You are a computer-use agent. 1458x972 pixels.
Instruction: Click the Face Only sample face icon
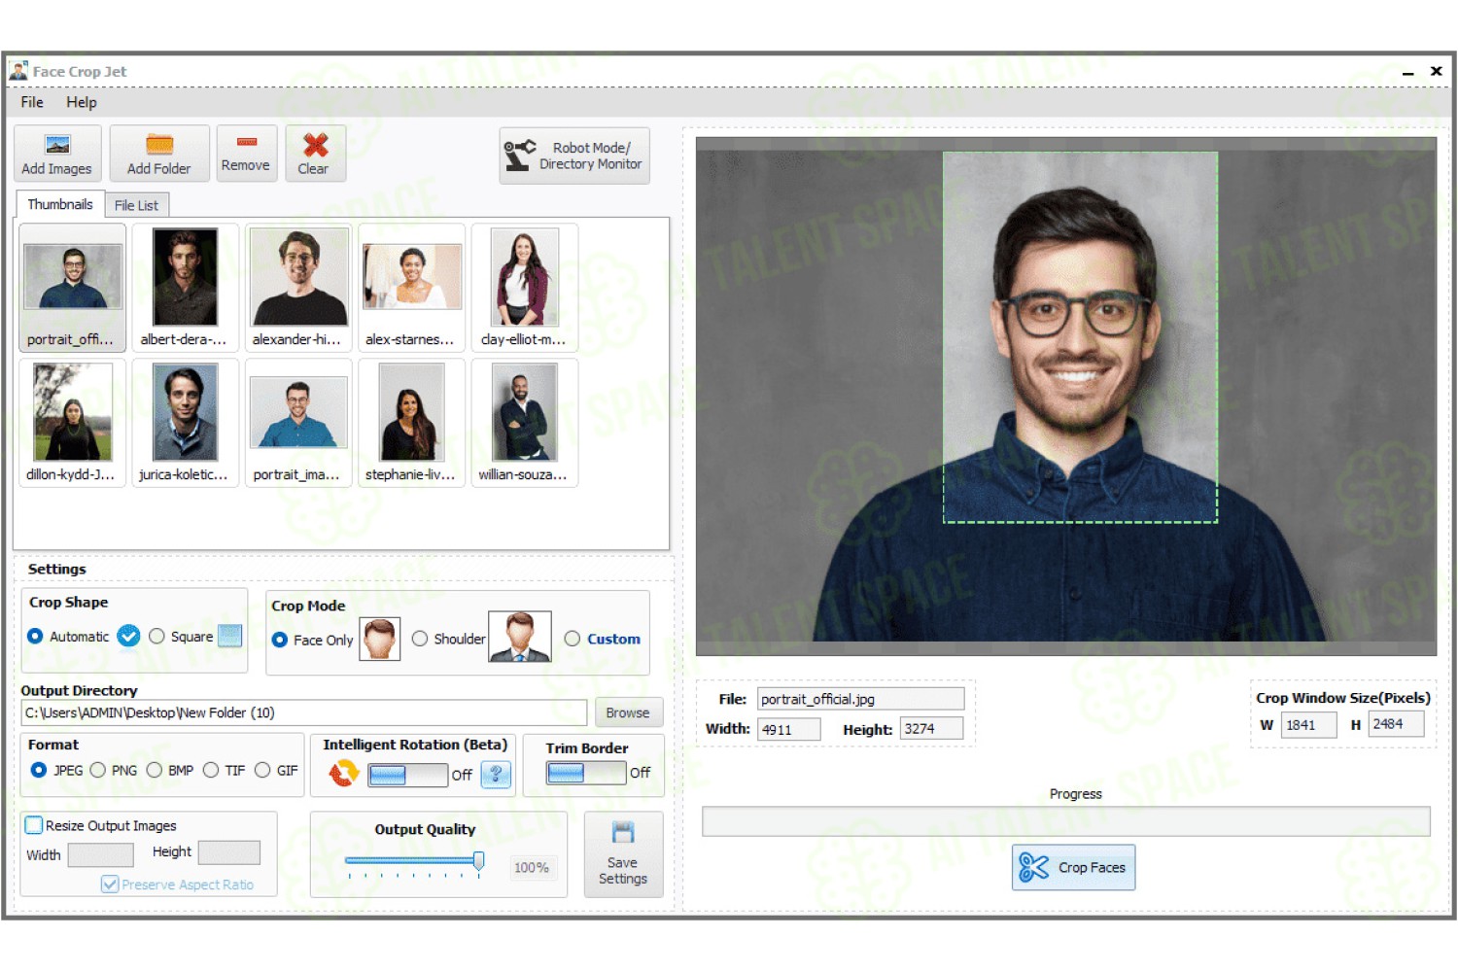point(380,639)
